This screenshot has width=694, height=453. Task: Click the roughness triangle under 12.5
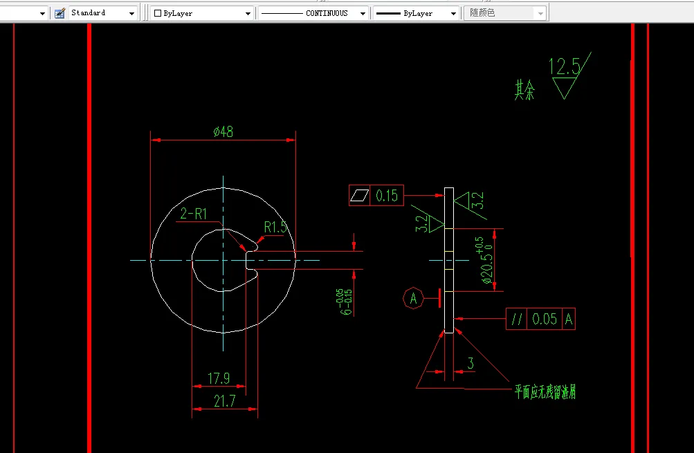click(x=565, y=88)
